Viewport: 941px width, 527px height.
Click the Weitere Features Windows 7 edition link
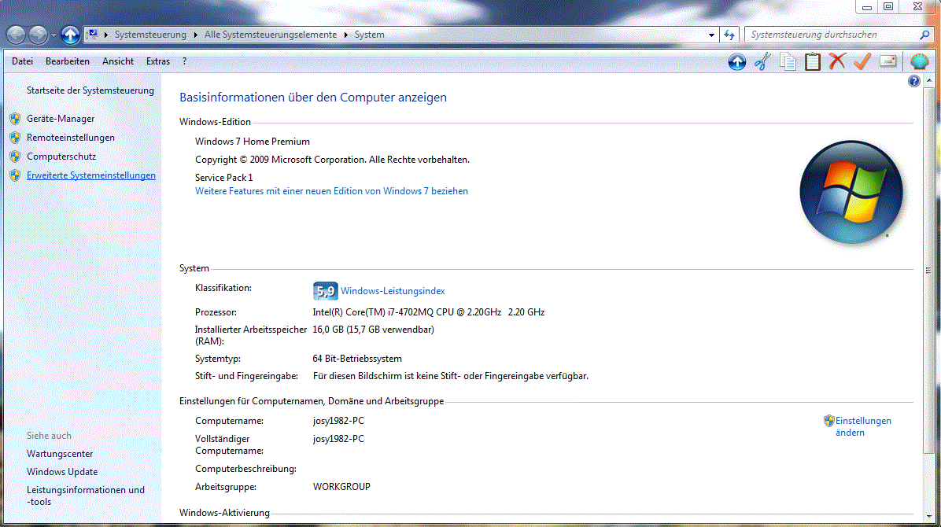[x=331, y=191]
